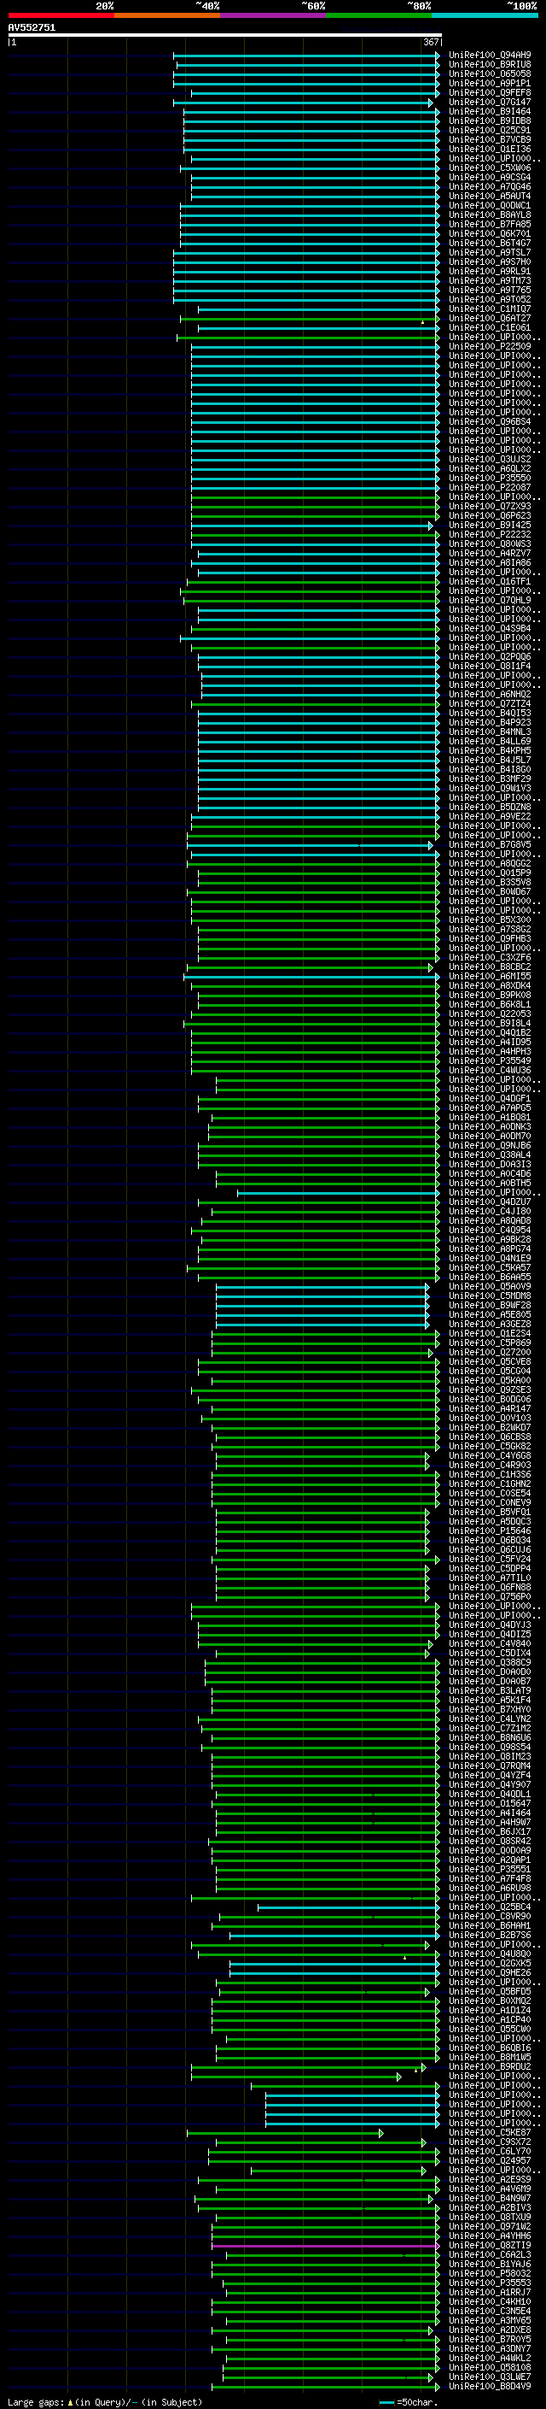546x2409 pixels.
Task: Open the UniRef100_O65058 hit label
Action: [490, 73]
